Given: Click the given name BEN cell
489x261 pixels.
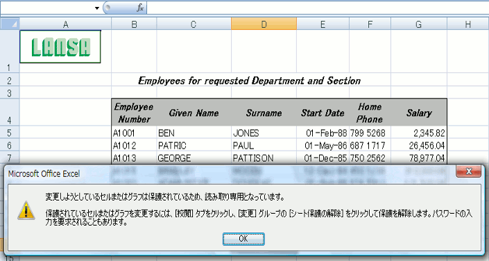Looking at the screenshot, I should coord(194,133).
